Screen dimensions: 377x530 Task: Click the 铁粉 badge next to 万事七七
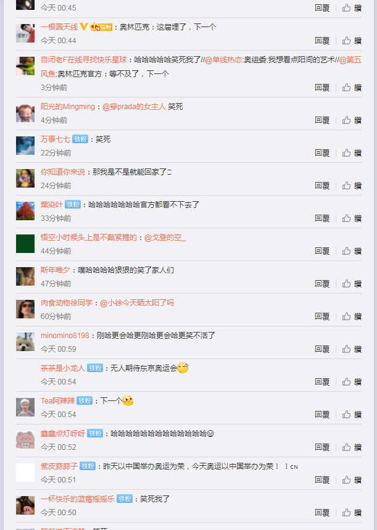[x=80, y=139]
